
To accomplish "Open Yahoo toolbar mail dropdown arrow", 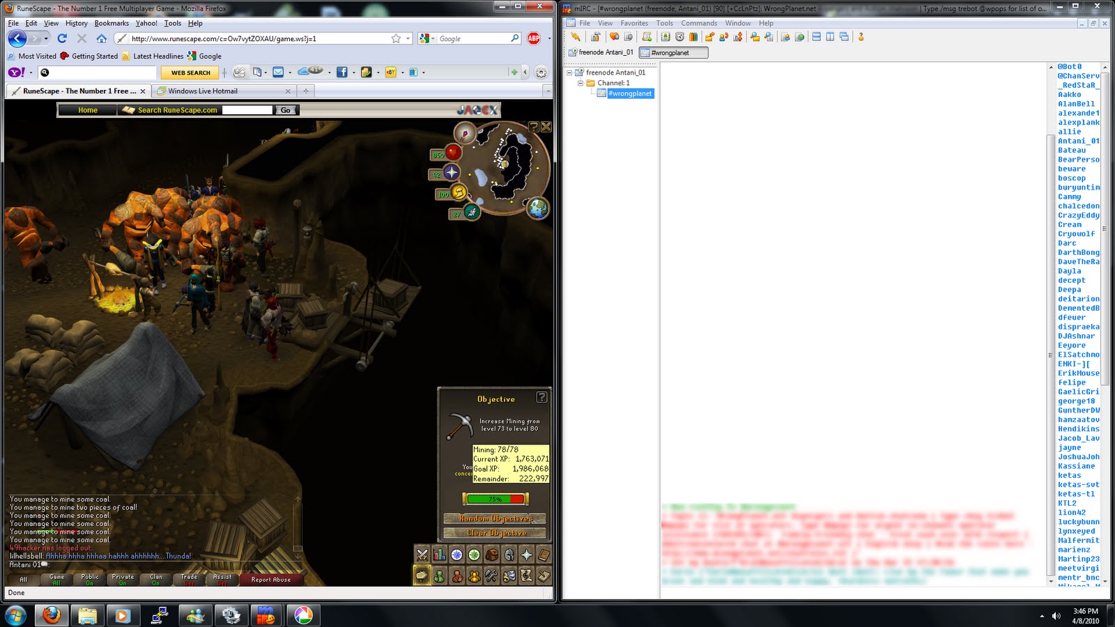I will (289, 72).
